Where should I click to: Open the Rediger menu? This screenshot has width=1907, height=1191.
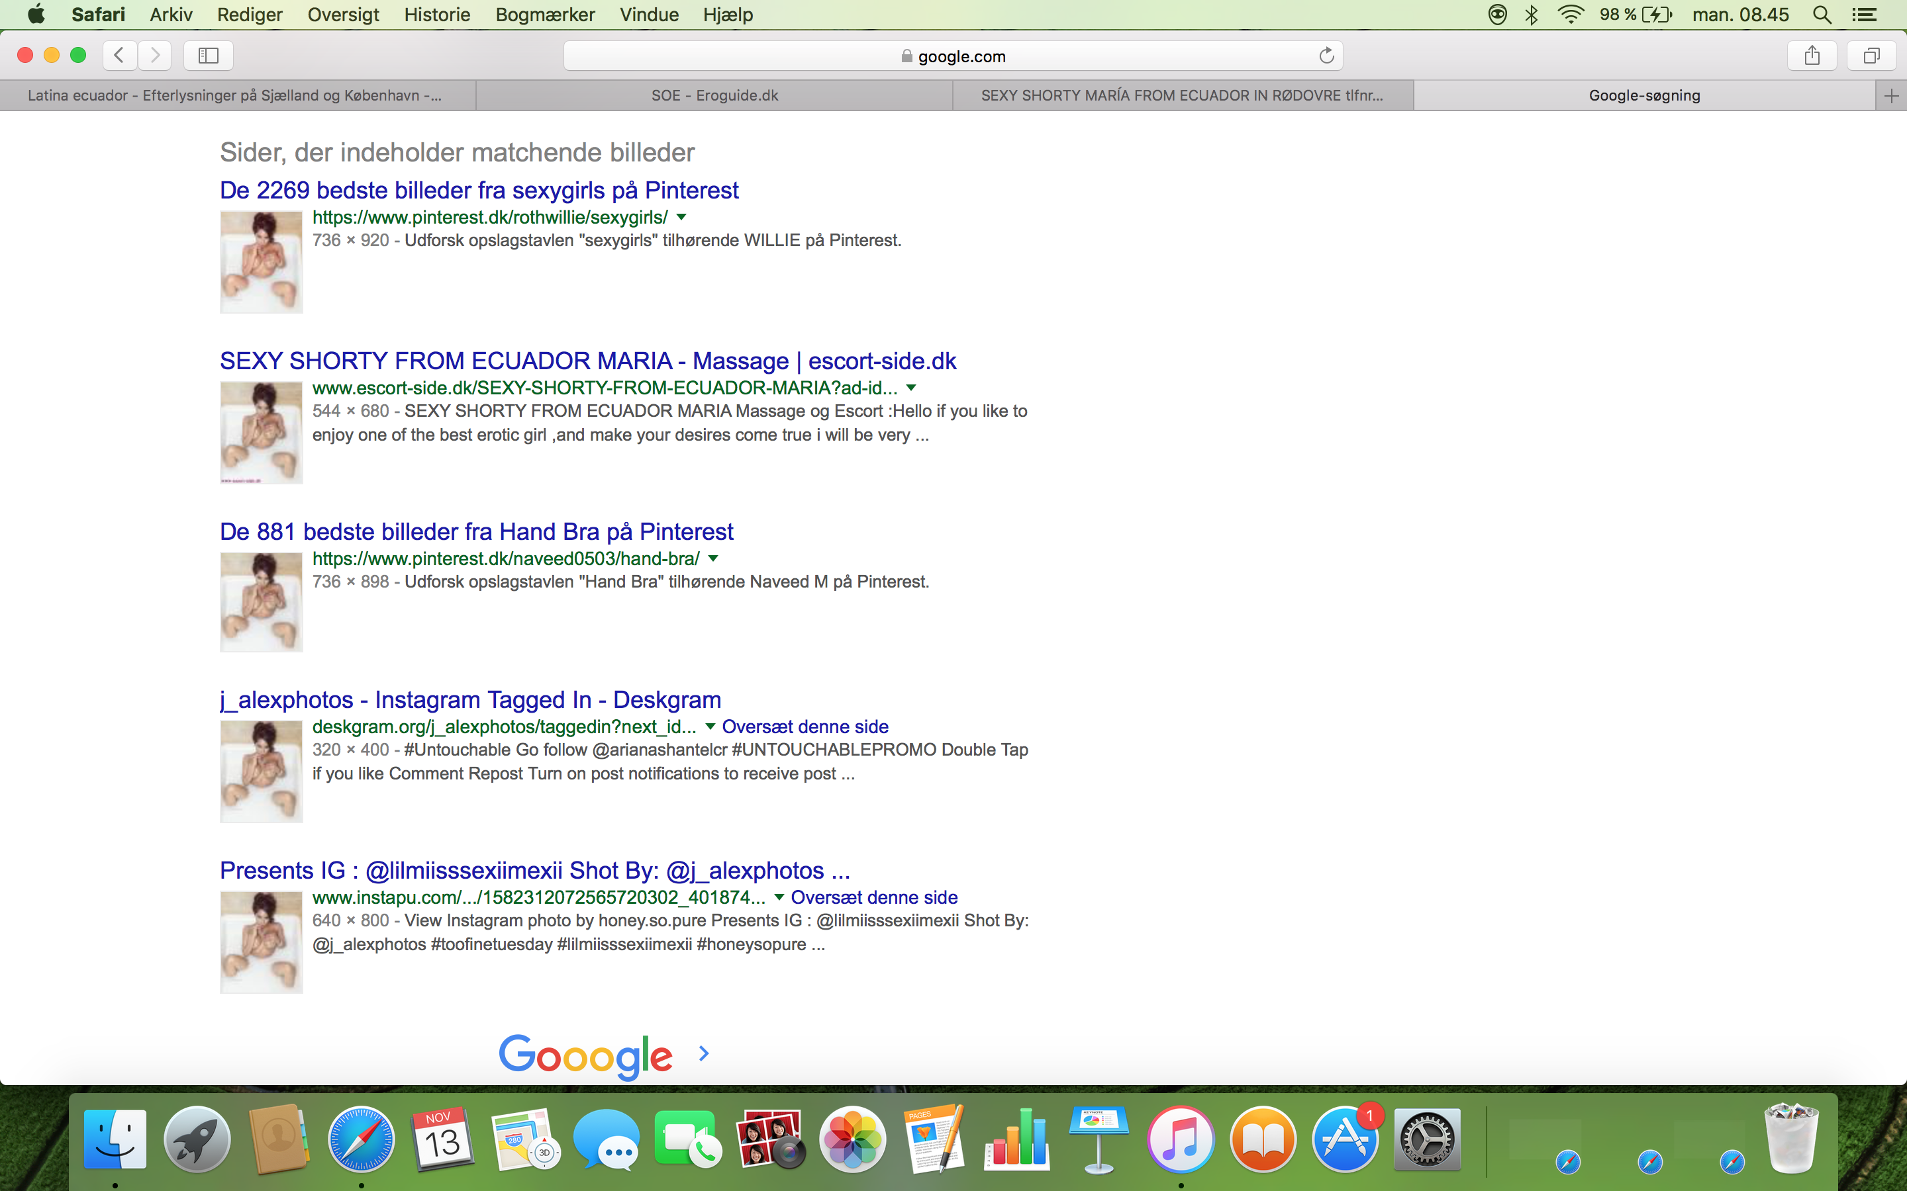(x=249, y=14)
